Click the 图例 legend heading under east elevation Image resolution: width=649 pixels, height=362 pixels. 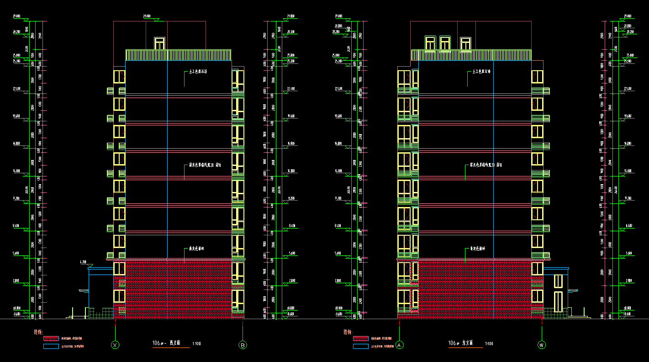pyautogui.click(x=348, y=332)
